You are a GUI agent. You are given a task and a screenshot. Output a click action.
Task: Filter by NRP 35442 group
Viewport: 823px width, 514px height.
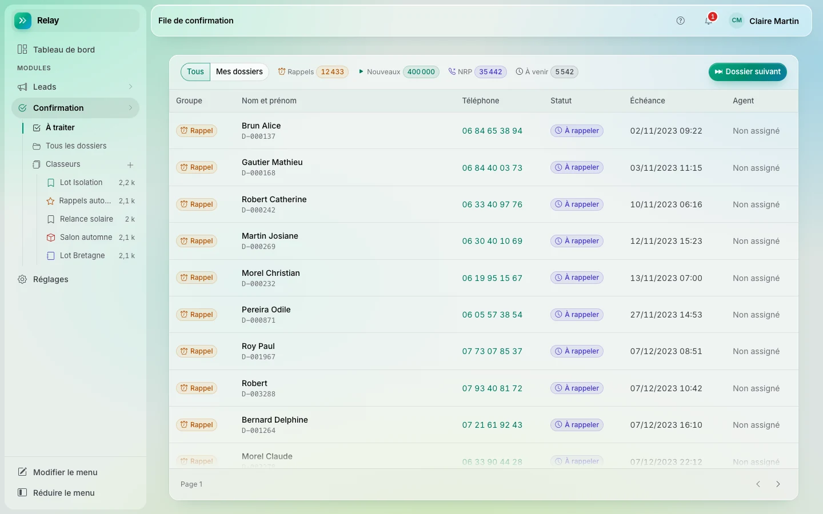(477, 72)
